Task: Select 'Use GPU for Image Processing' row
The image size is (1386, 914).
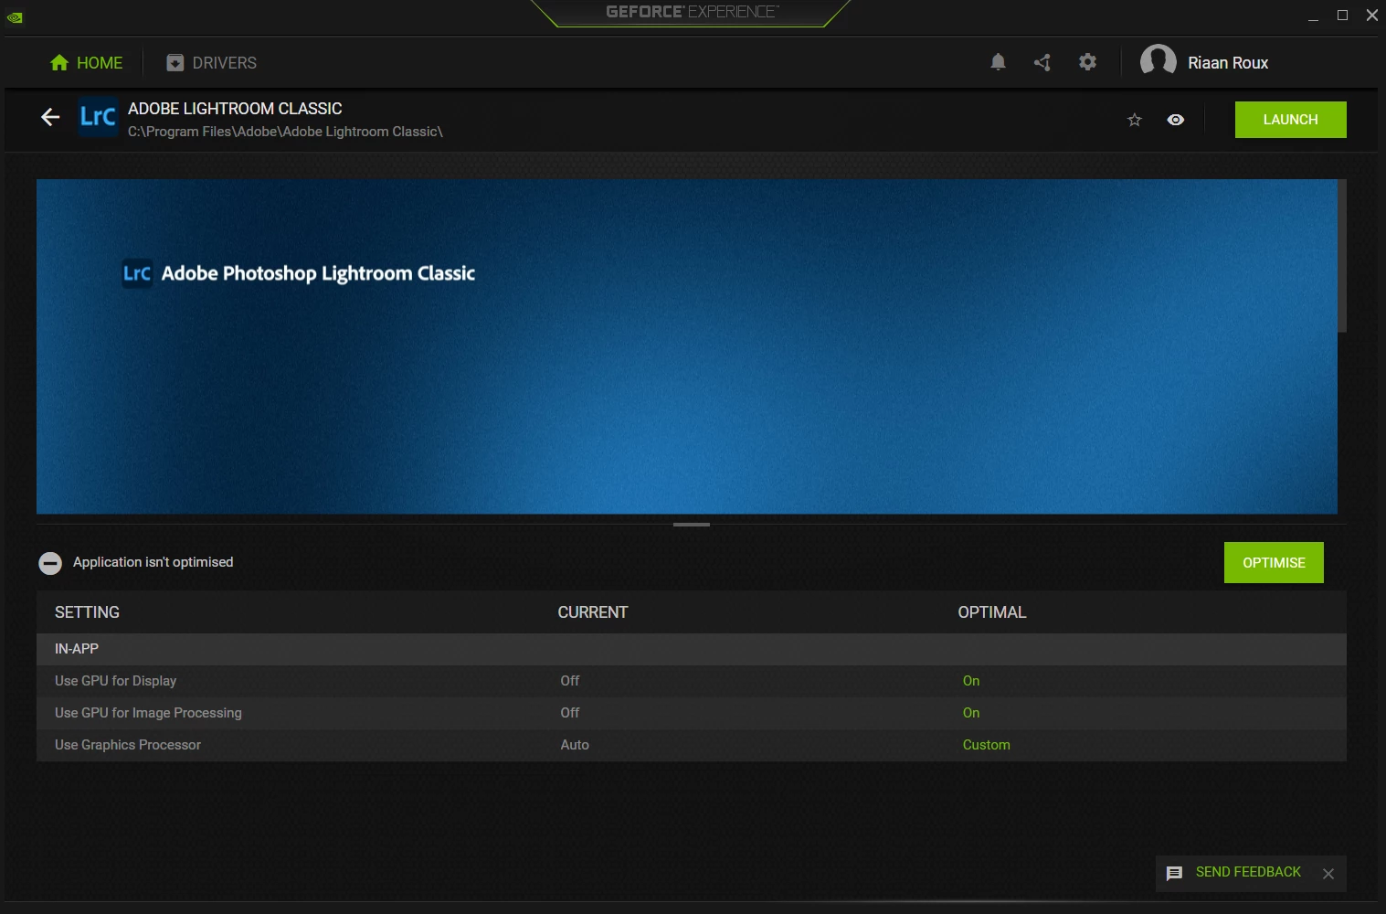Action: [692, 713]
